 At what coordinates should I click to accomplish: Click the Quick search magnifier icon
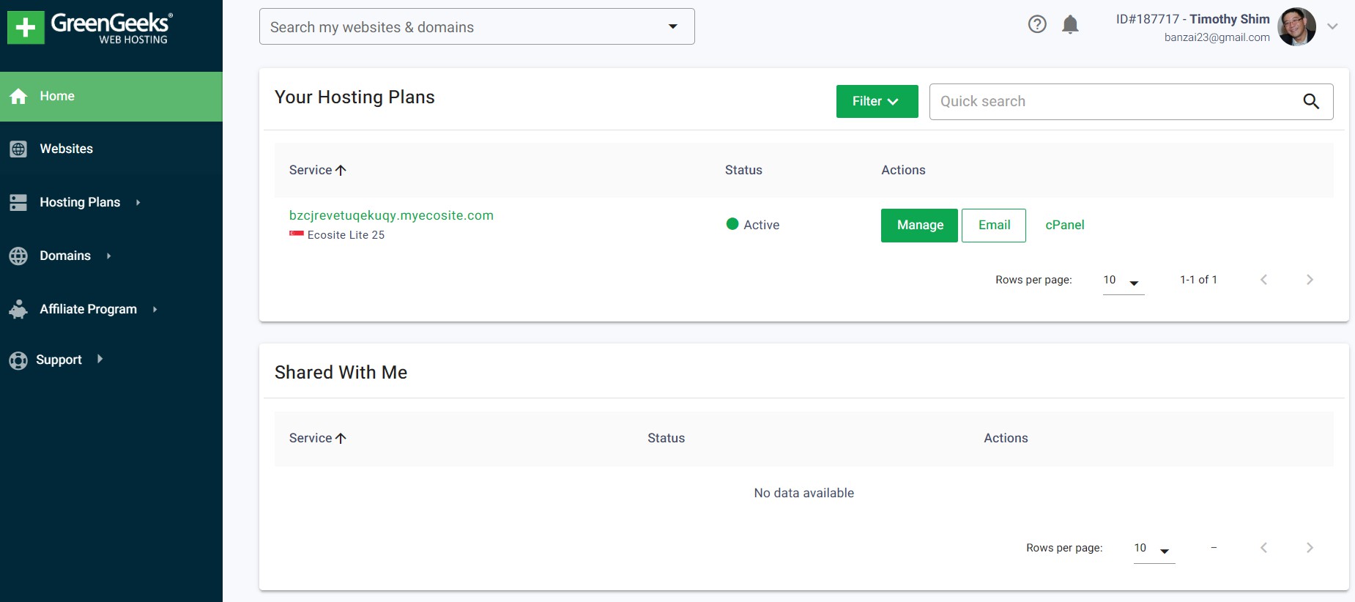click(x=1311, y=102)
